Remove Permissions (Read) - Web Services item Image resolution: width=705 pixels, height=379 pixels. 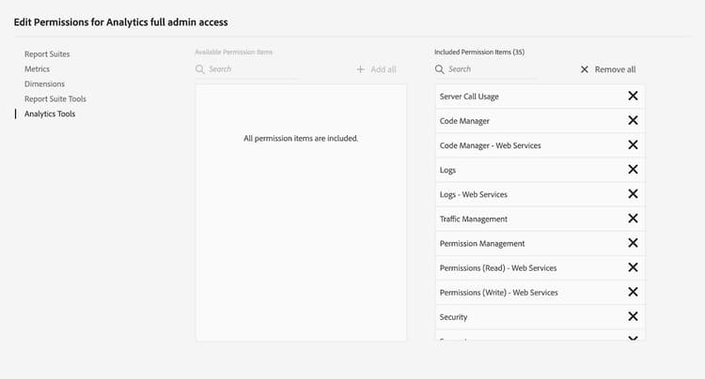click(x=633, y=267)
